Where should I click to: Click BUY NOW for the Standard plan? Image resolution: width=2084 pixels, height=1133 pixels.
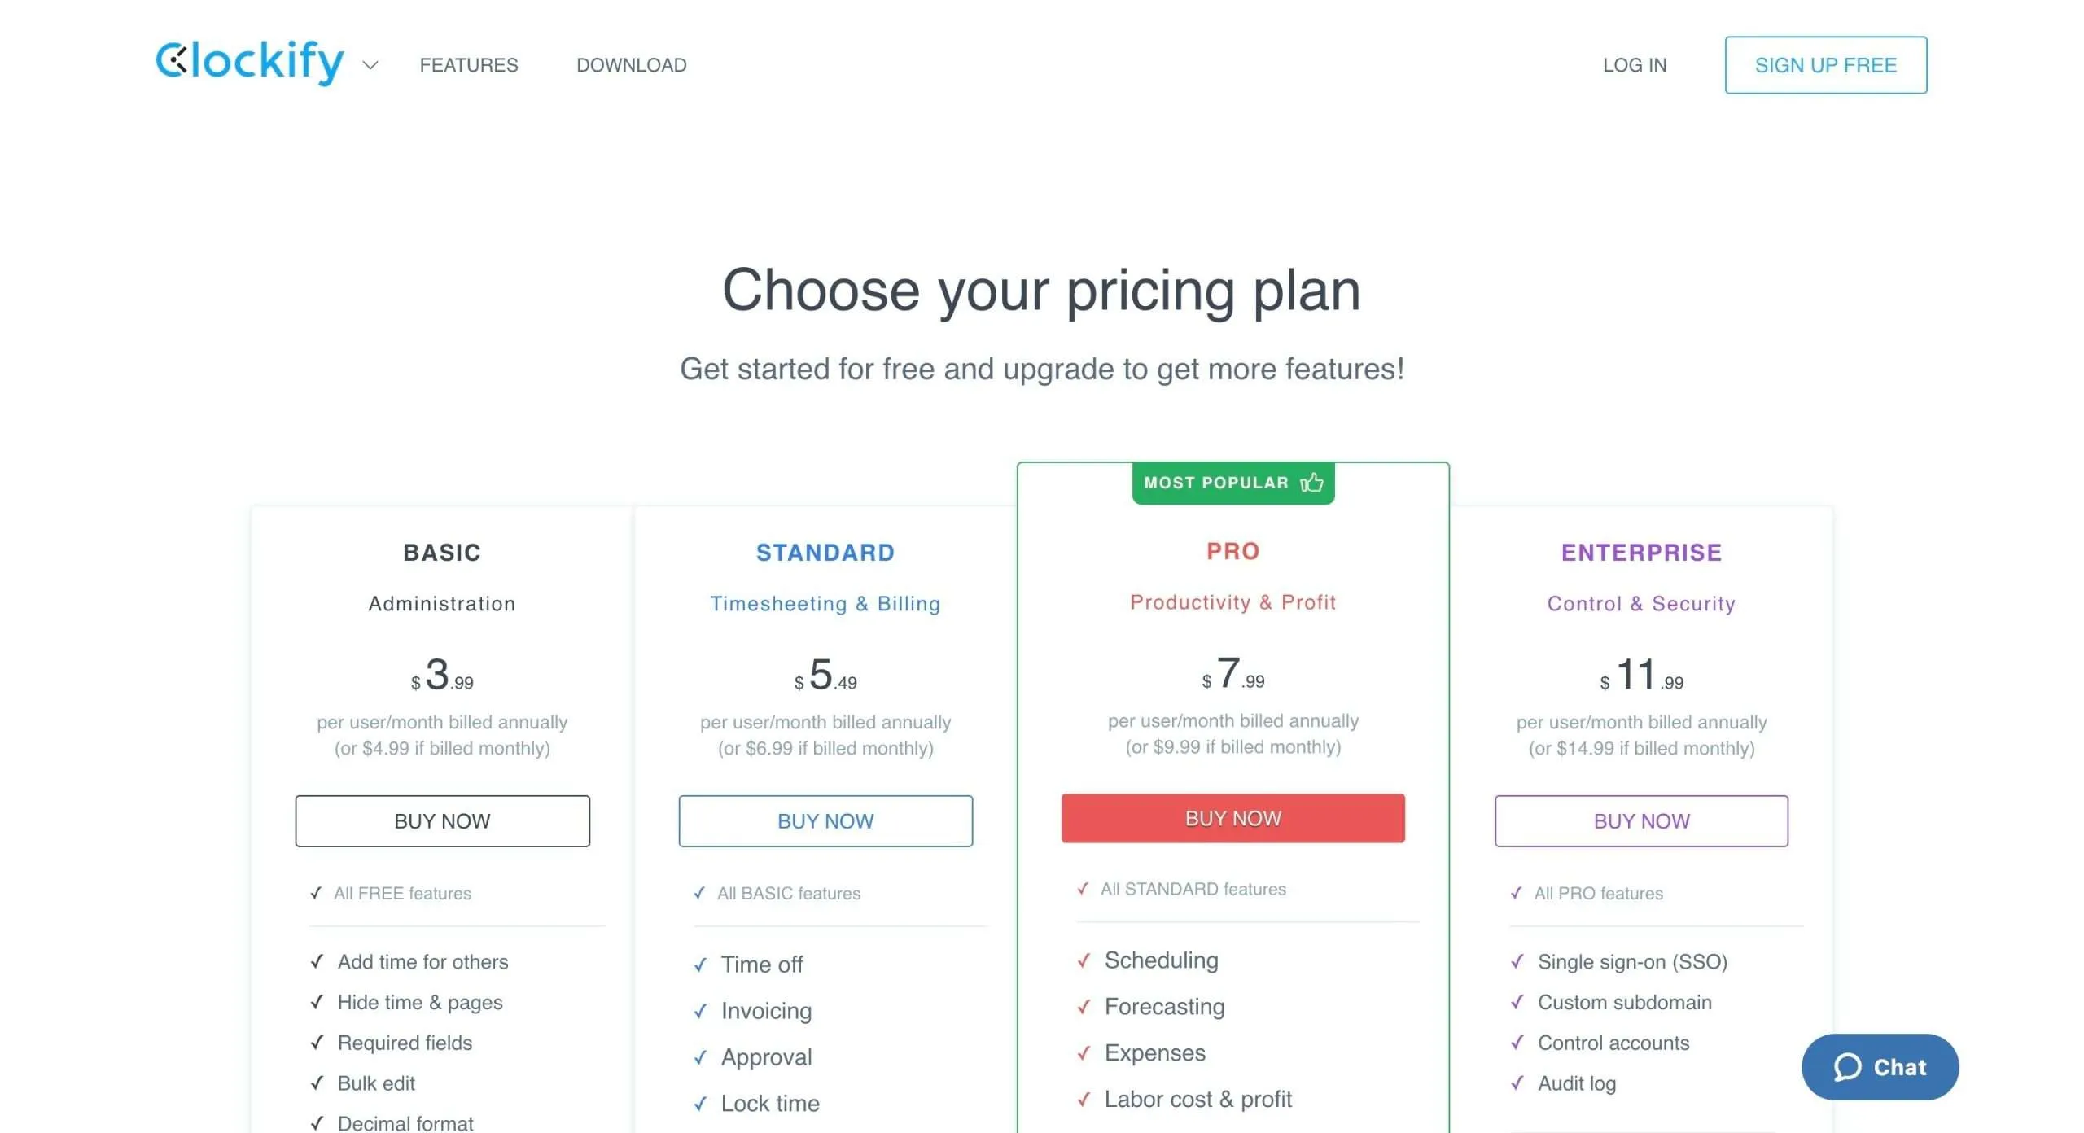tap(825, 820)
